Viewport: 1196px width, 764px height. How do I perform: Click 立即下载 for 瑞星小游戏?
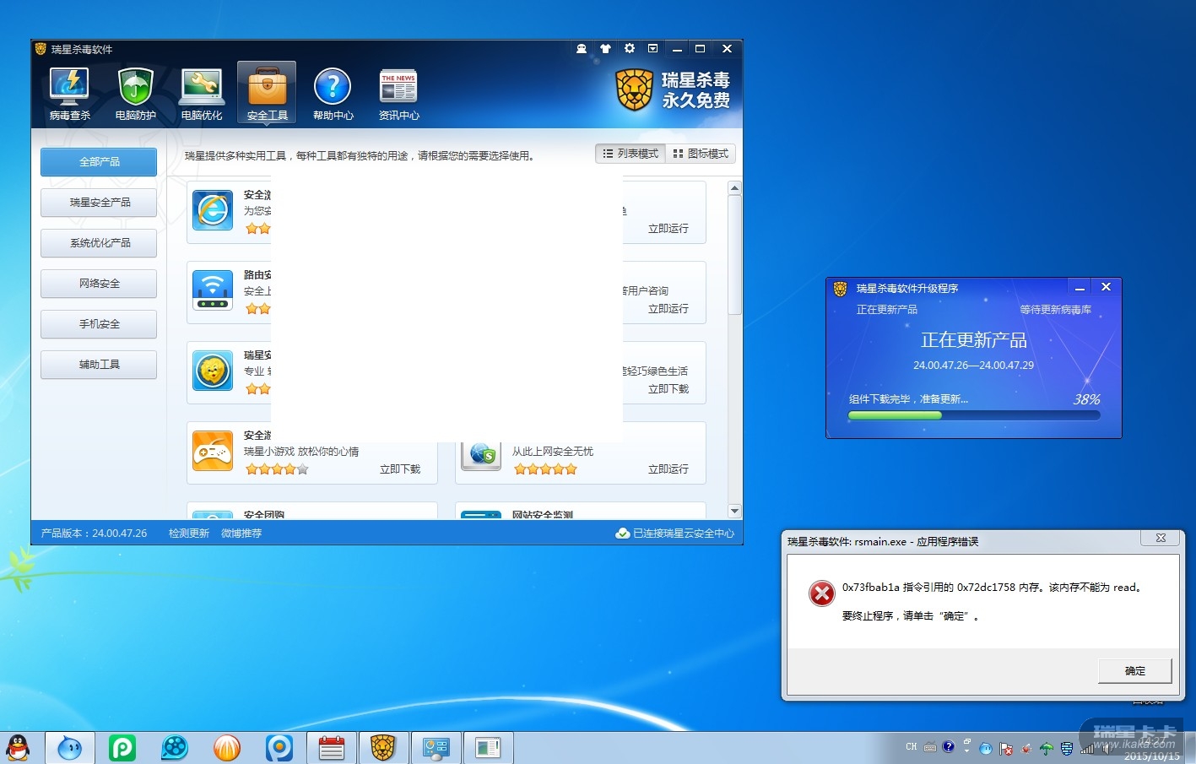[x=400, y=469]
